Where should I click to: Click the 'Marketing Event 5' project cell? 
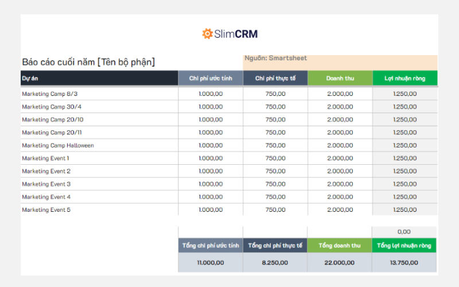point(46,210)
